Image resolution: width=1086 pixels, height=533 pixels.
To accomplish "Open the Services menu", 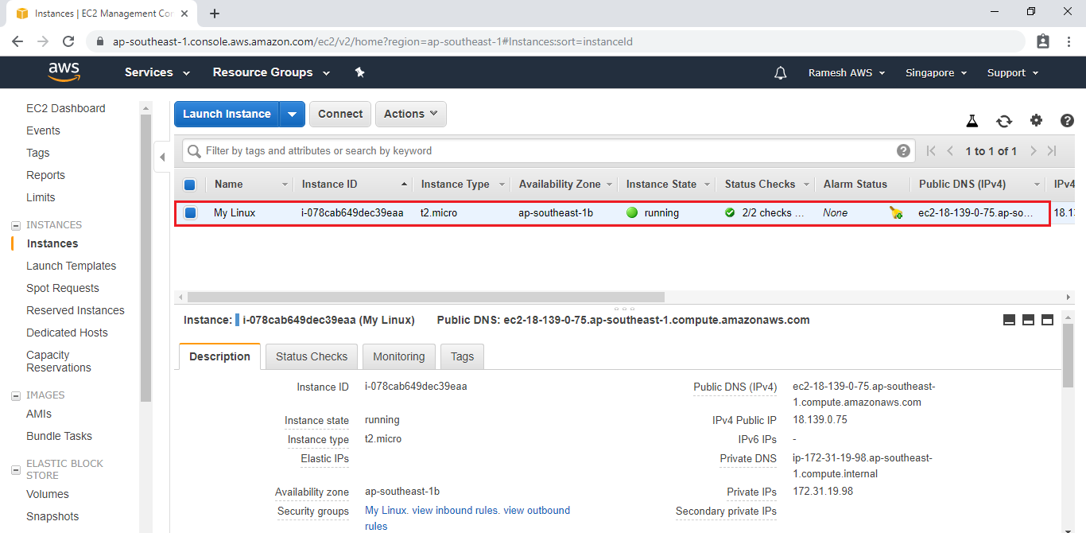I will coord(157,72).
